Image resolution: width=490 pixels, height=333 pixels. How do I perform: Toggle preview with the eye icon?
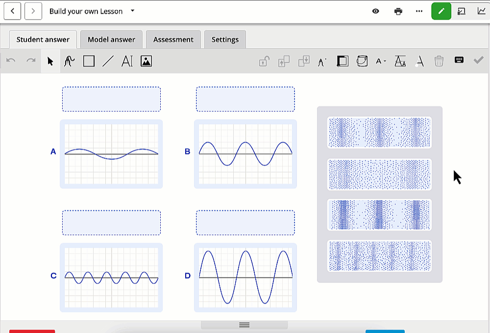tap(375, 11)
